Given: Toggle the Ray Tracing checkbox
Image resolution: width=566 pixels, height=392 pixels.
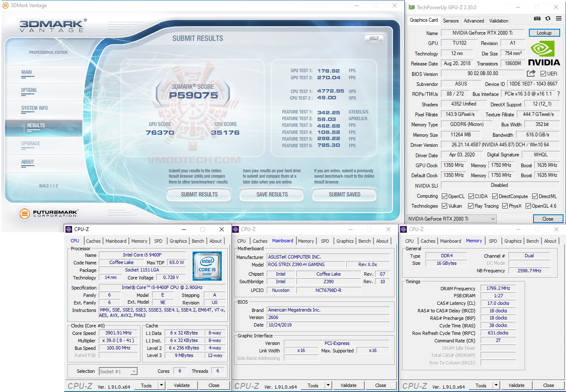Looking at the screenshot, I should tap(471, 206).
